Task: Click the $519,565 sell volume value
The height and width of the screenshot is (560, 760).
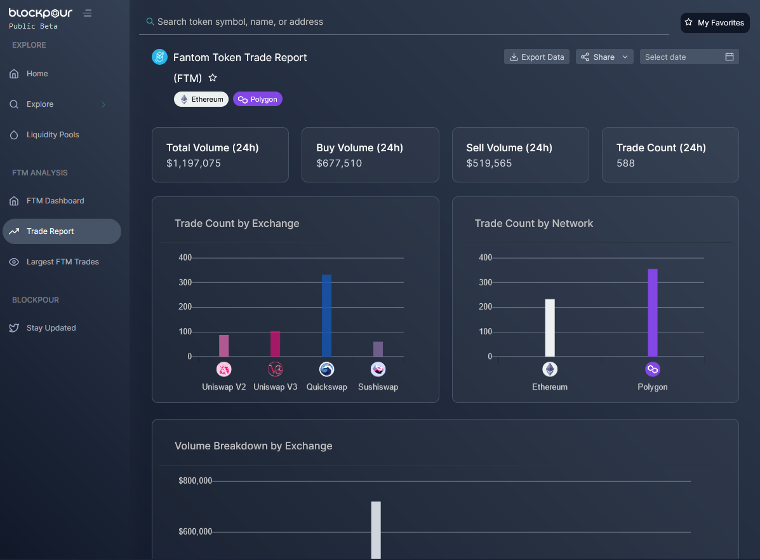Action: point(489,163)
